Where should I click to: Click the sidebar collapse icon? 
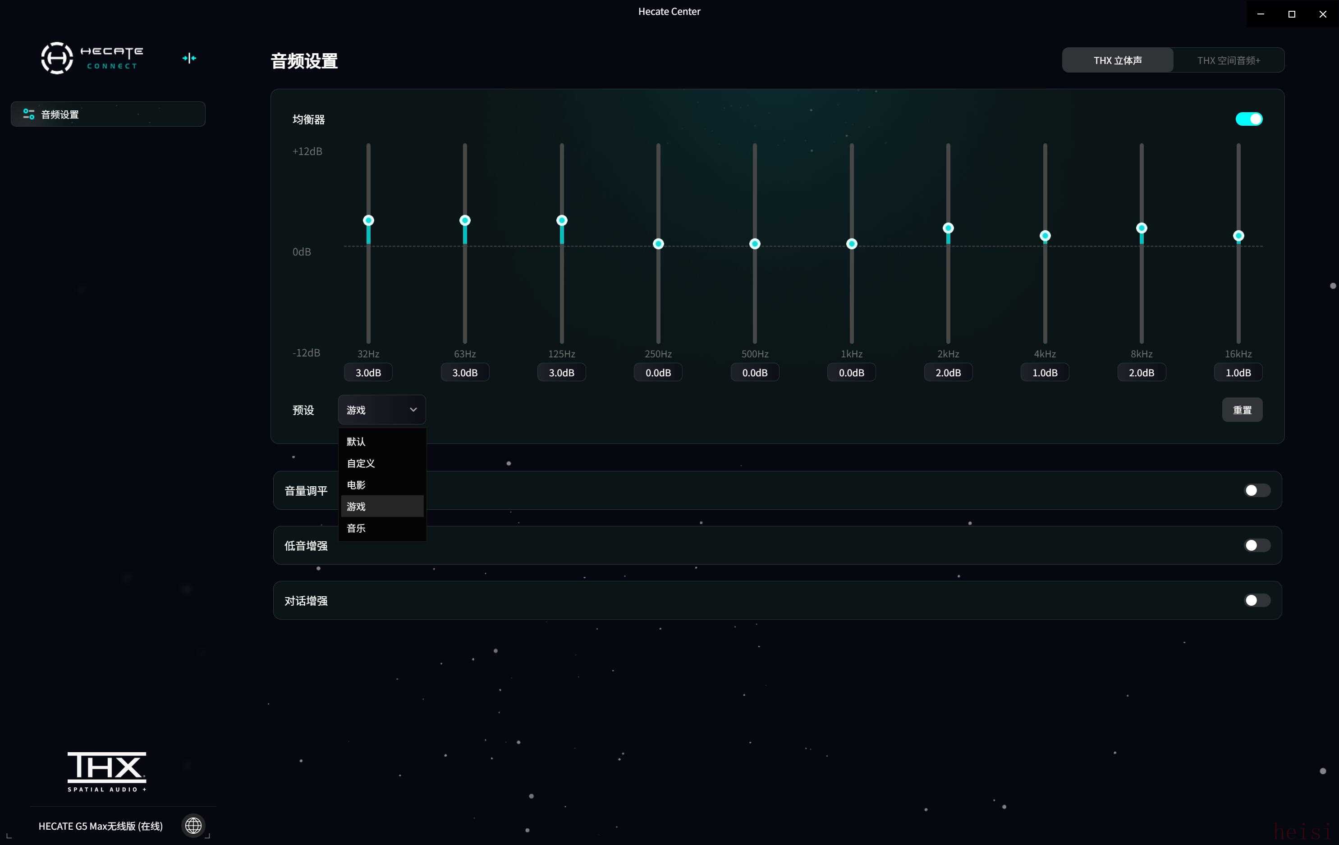189,59
